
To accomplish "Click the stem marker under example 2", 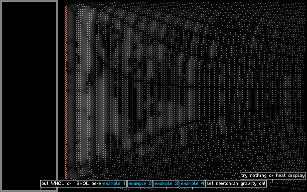I will (140, 188).
